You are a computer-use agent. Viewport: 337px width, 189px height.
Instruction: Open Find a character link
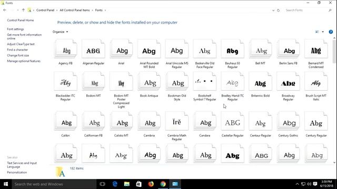coord(17,49)
